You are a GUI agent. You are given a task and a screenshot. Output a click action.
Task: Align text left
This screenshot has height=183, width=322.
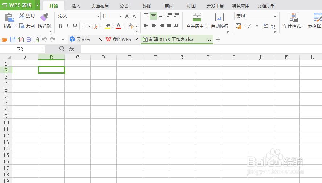click(146, 26)
